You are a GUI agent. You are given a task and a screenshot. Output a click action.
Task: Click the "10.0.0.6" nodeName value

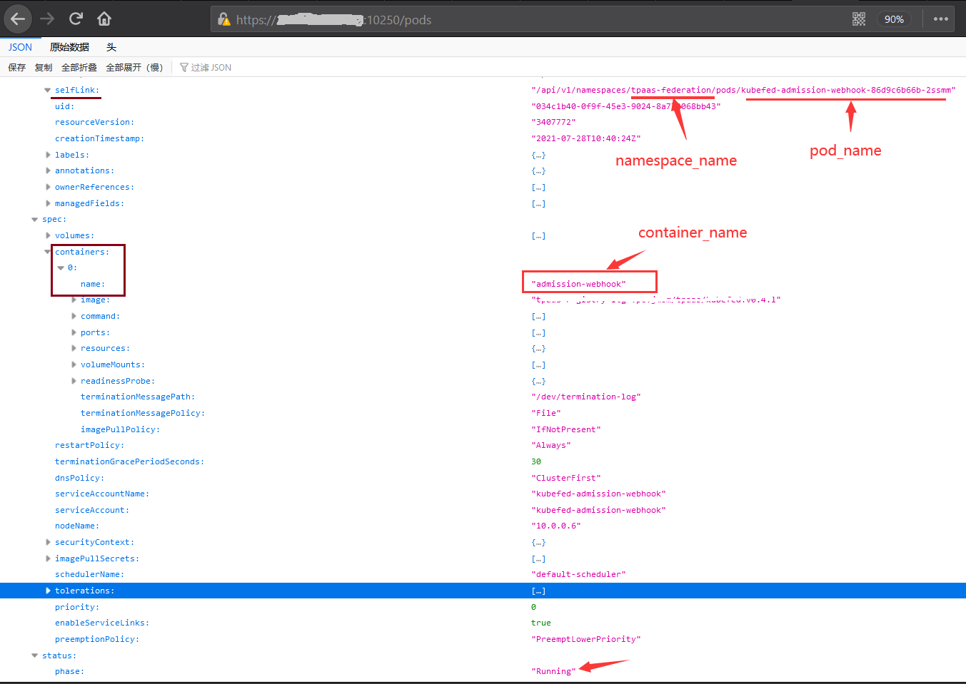[556, 526]
